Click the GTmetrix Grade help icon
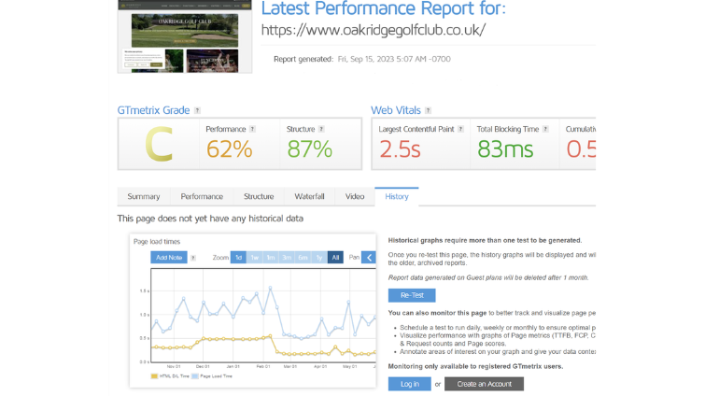Image resolution: width=705 pixels, height=396 pixels. [197, 110]
